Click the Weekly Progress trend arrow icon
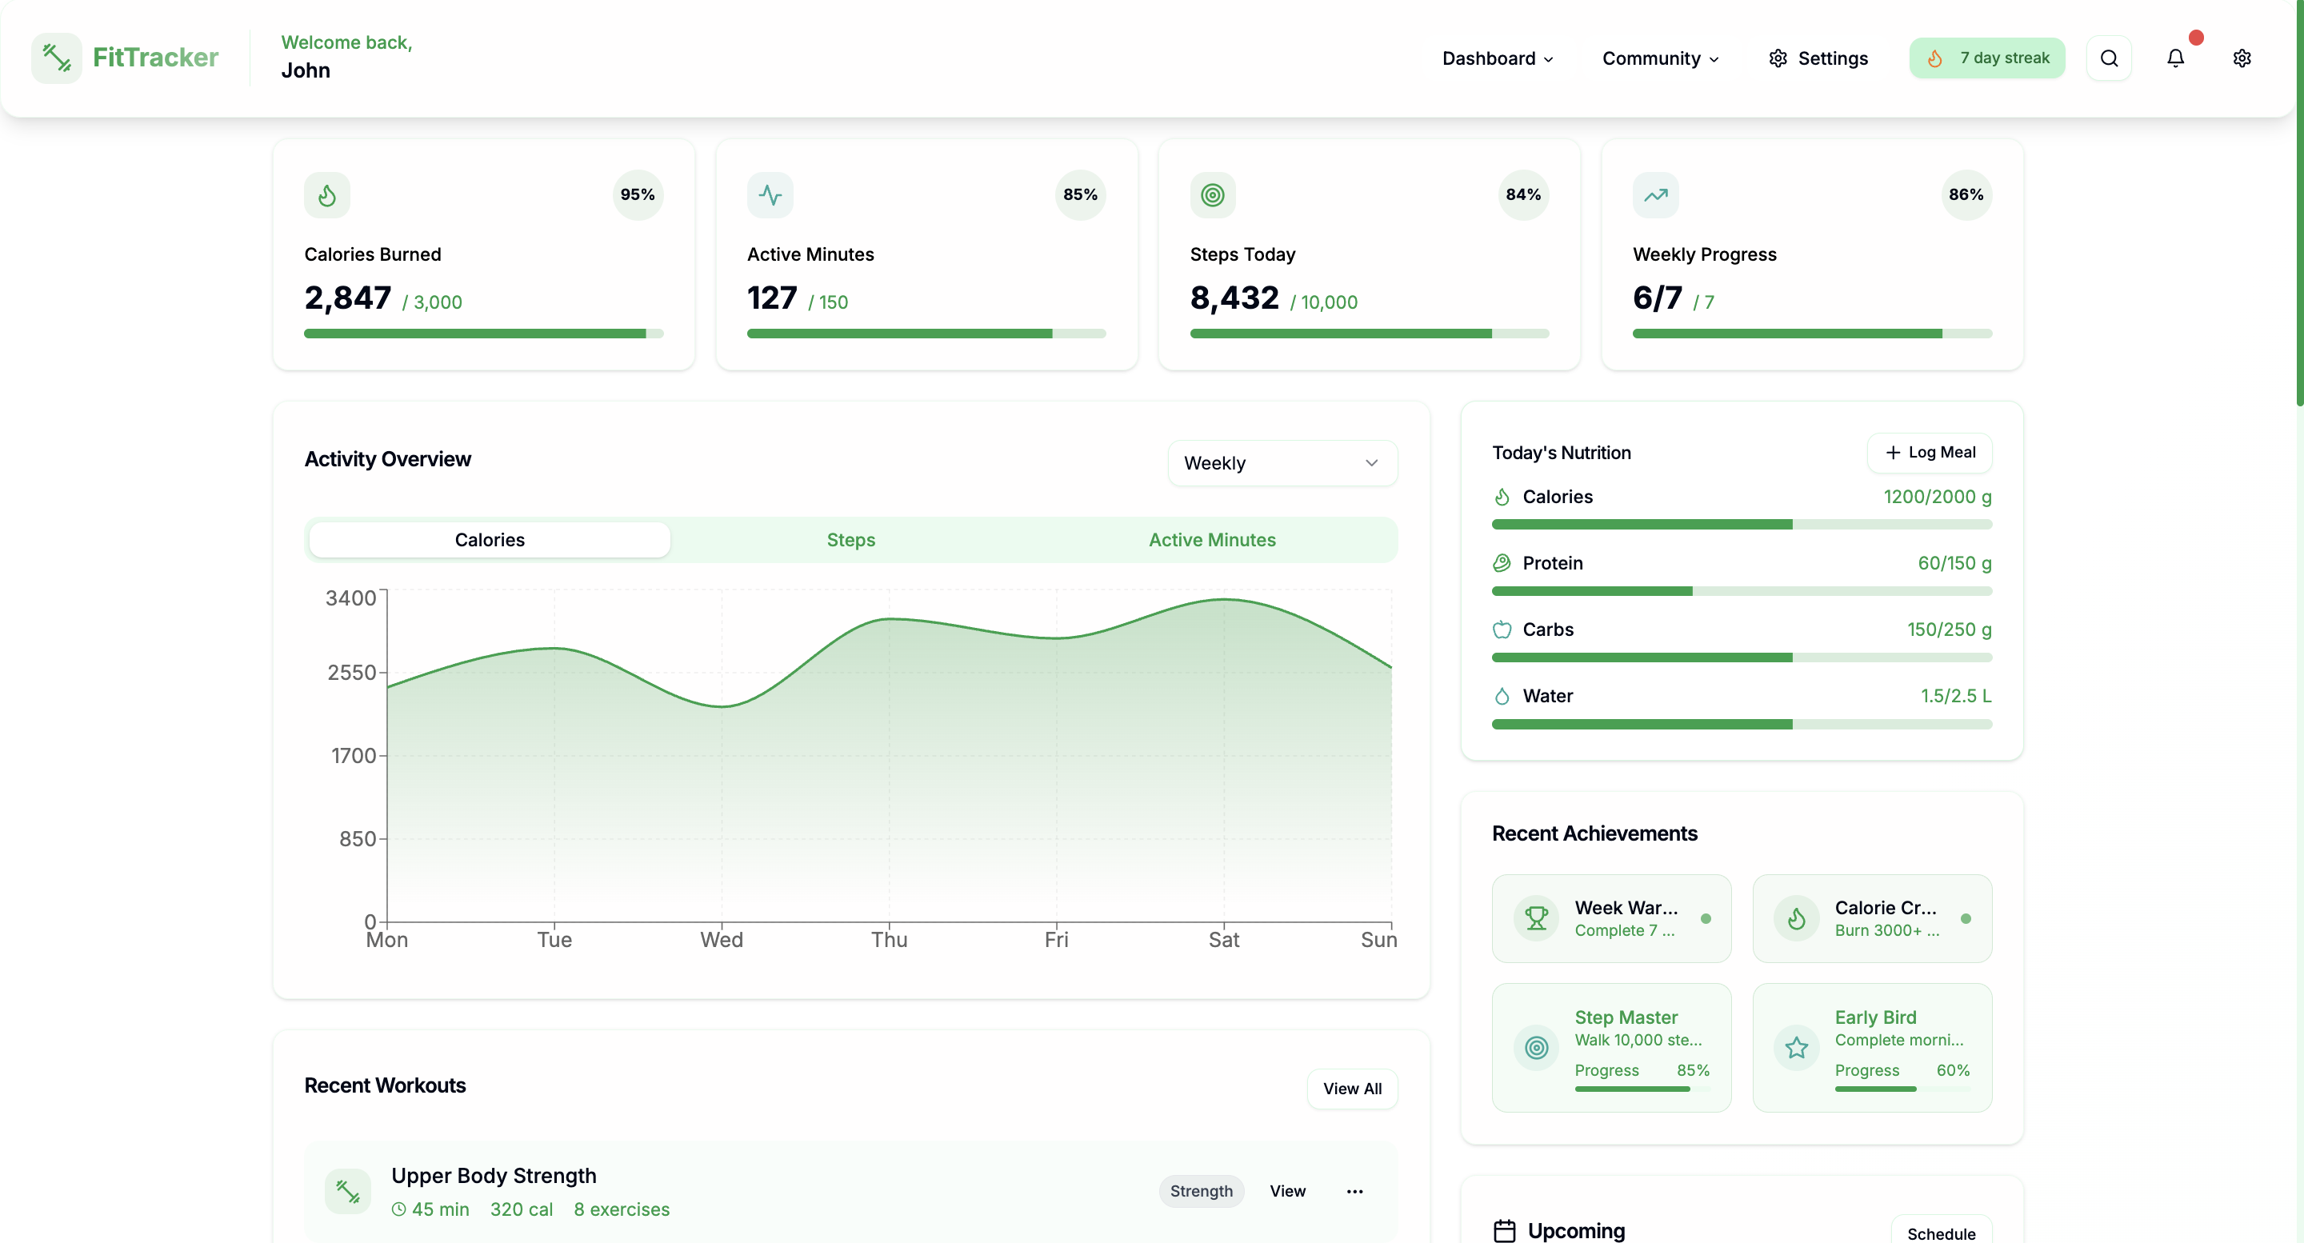 (1654, 195)
